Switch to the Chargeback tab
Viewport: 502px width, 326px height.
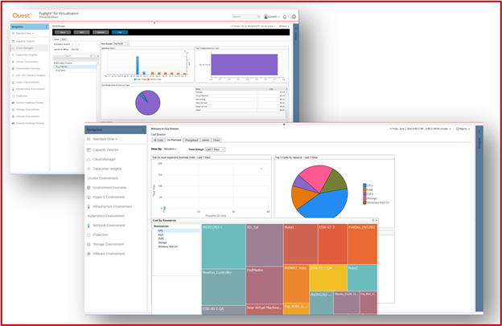[191, 141]
